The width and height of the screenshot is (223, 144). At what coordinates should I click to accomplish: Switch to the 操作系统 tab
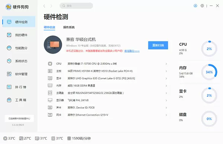pos(69,27)
